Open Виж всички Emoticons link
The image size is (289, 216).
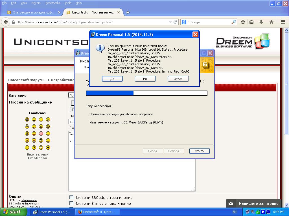[x=38, y=156]
